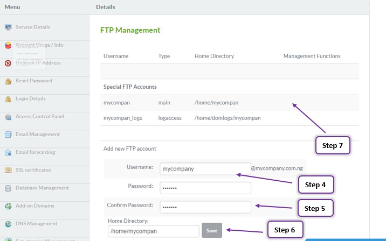
Task: Go to Unblock IP Address
Action: 38,63
